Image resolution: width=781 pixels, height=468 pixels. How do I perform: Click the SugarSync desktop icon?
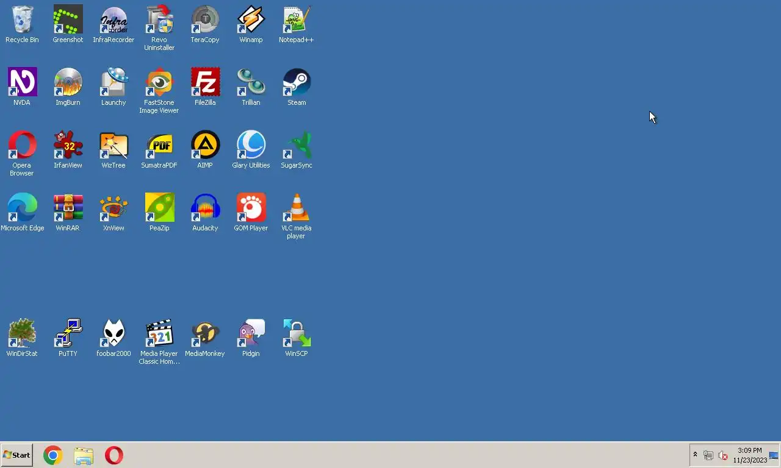click(297, 150)
